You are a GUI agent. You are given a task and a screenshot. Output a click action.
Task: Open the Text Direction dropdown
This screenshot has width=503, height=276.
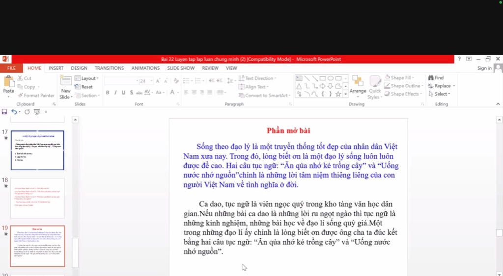pos(257,78)
